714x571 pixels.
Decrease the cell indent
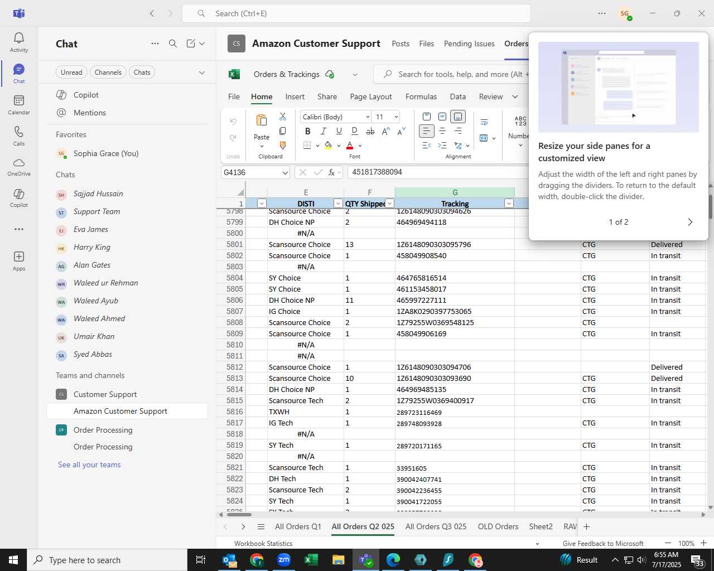[x=427, y=146]
